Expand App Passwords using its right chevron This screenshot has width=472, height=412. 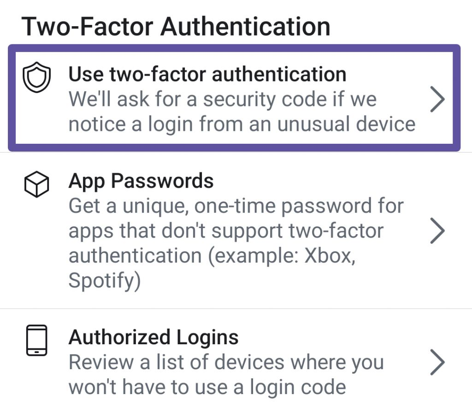pyautogui.click(x=437, y=230)
